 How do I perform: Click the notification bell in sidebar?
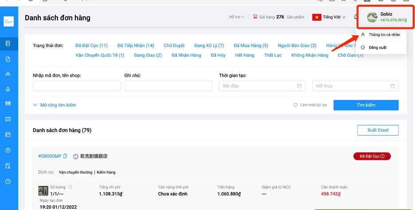(8, 89)
